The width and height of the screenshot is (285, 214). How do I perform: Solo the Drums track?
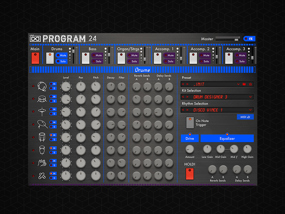pos(61,61)
